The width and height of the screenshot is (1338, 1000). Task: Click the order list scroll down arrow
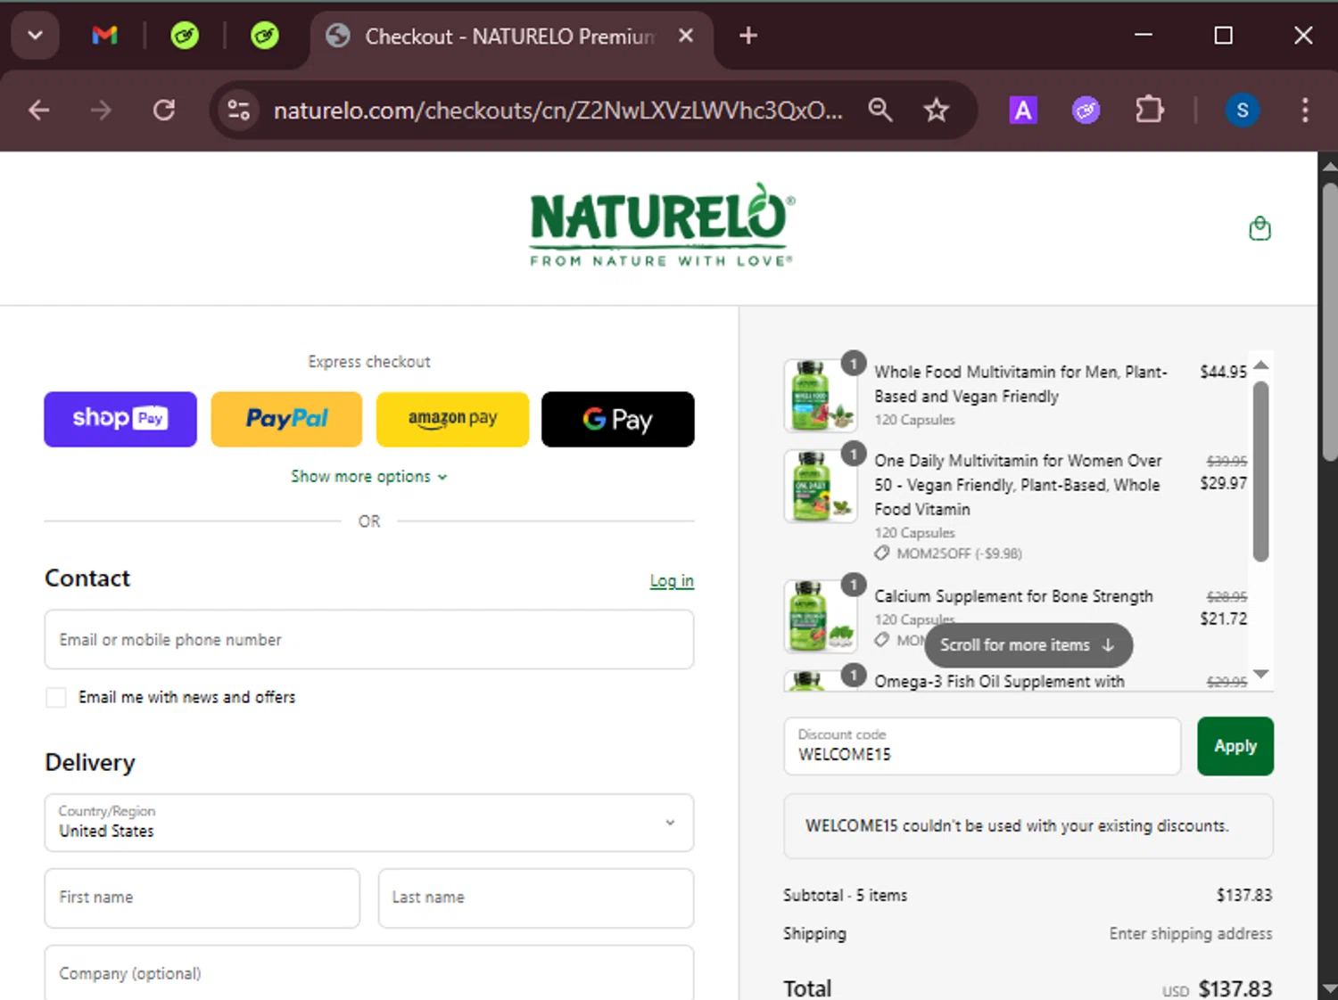click(1260, 674)
